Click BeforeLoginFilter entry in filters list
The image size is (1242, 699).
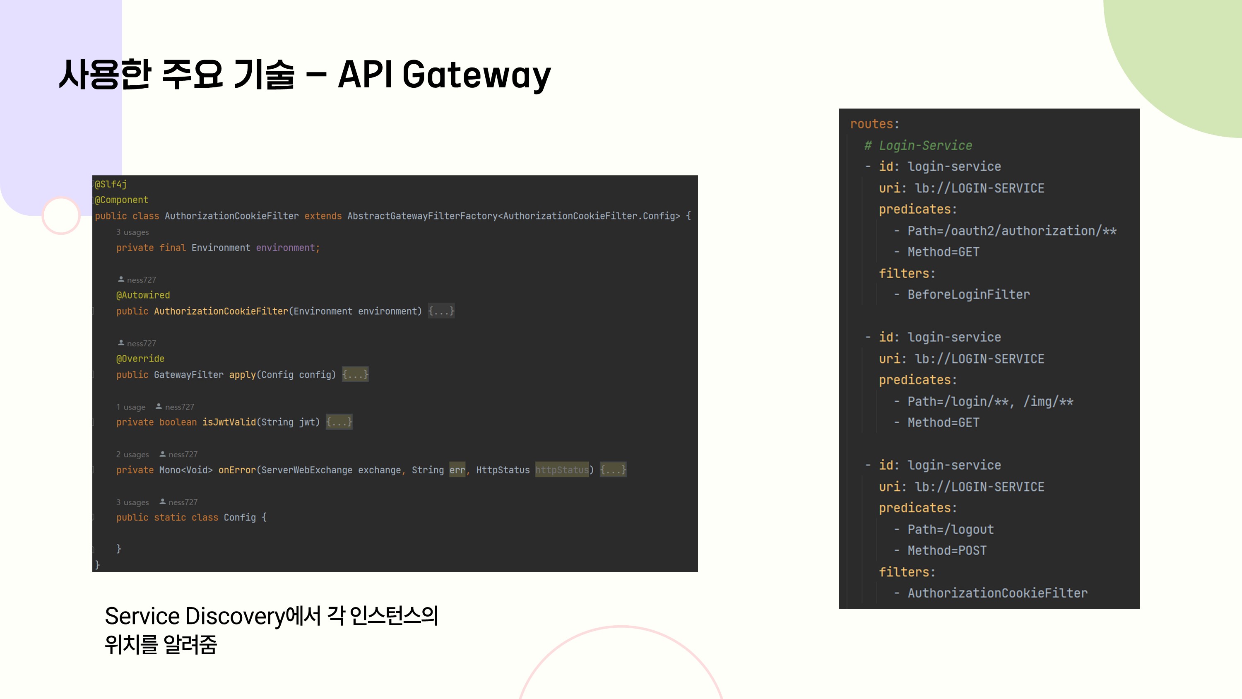(x=968, y=294)
